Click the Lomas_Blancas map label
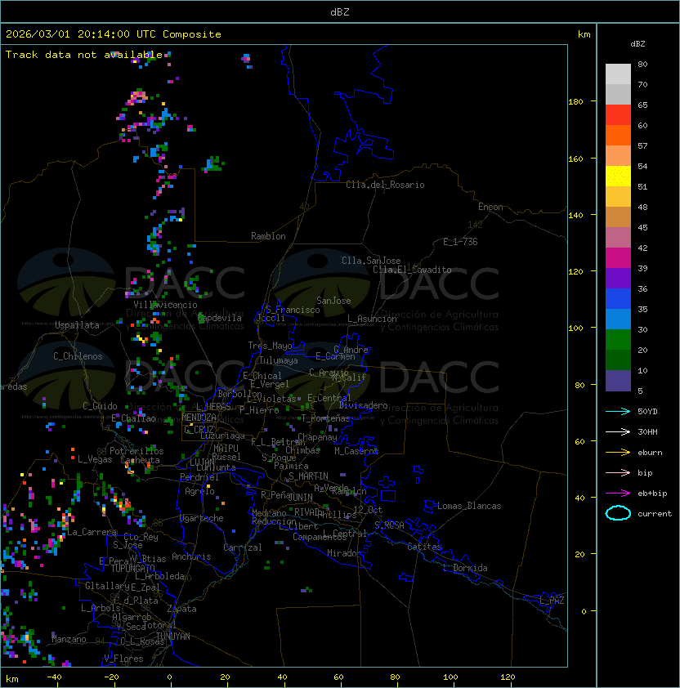The image size is (680, 688). tap(469, 506)
